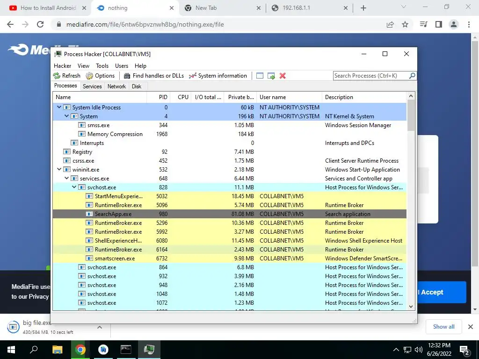The image size is (479, 359).
Task: Click the find window and thread icon
Action: point(271,76)
